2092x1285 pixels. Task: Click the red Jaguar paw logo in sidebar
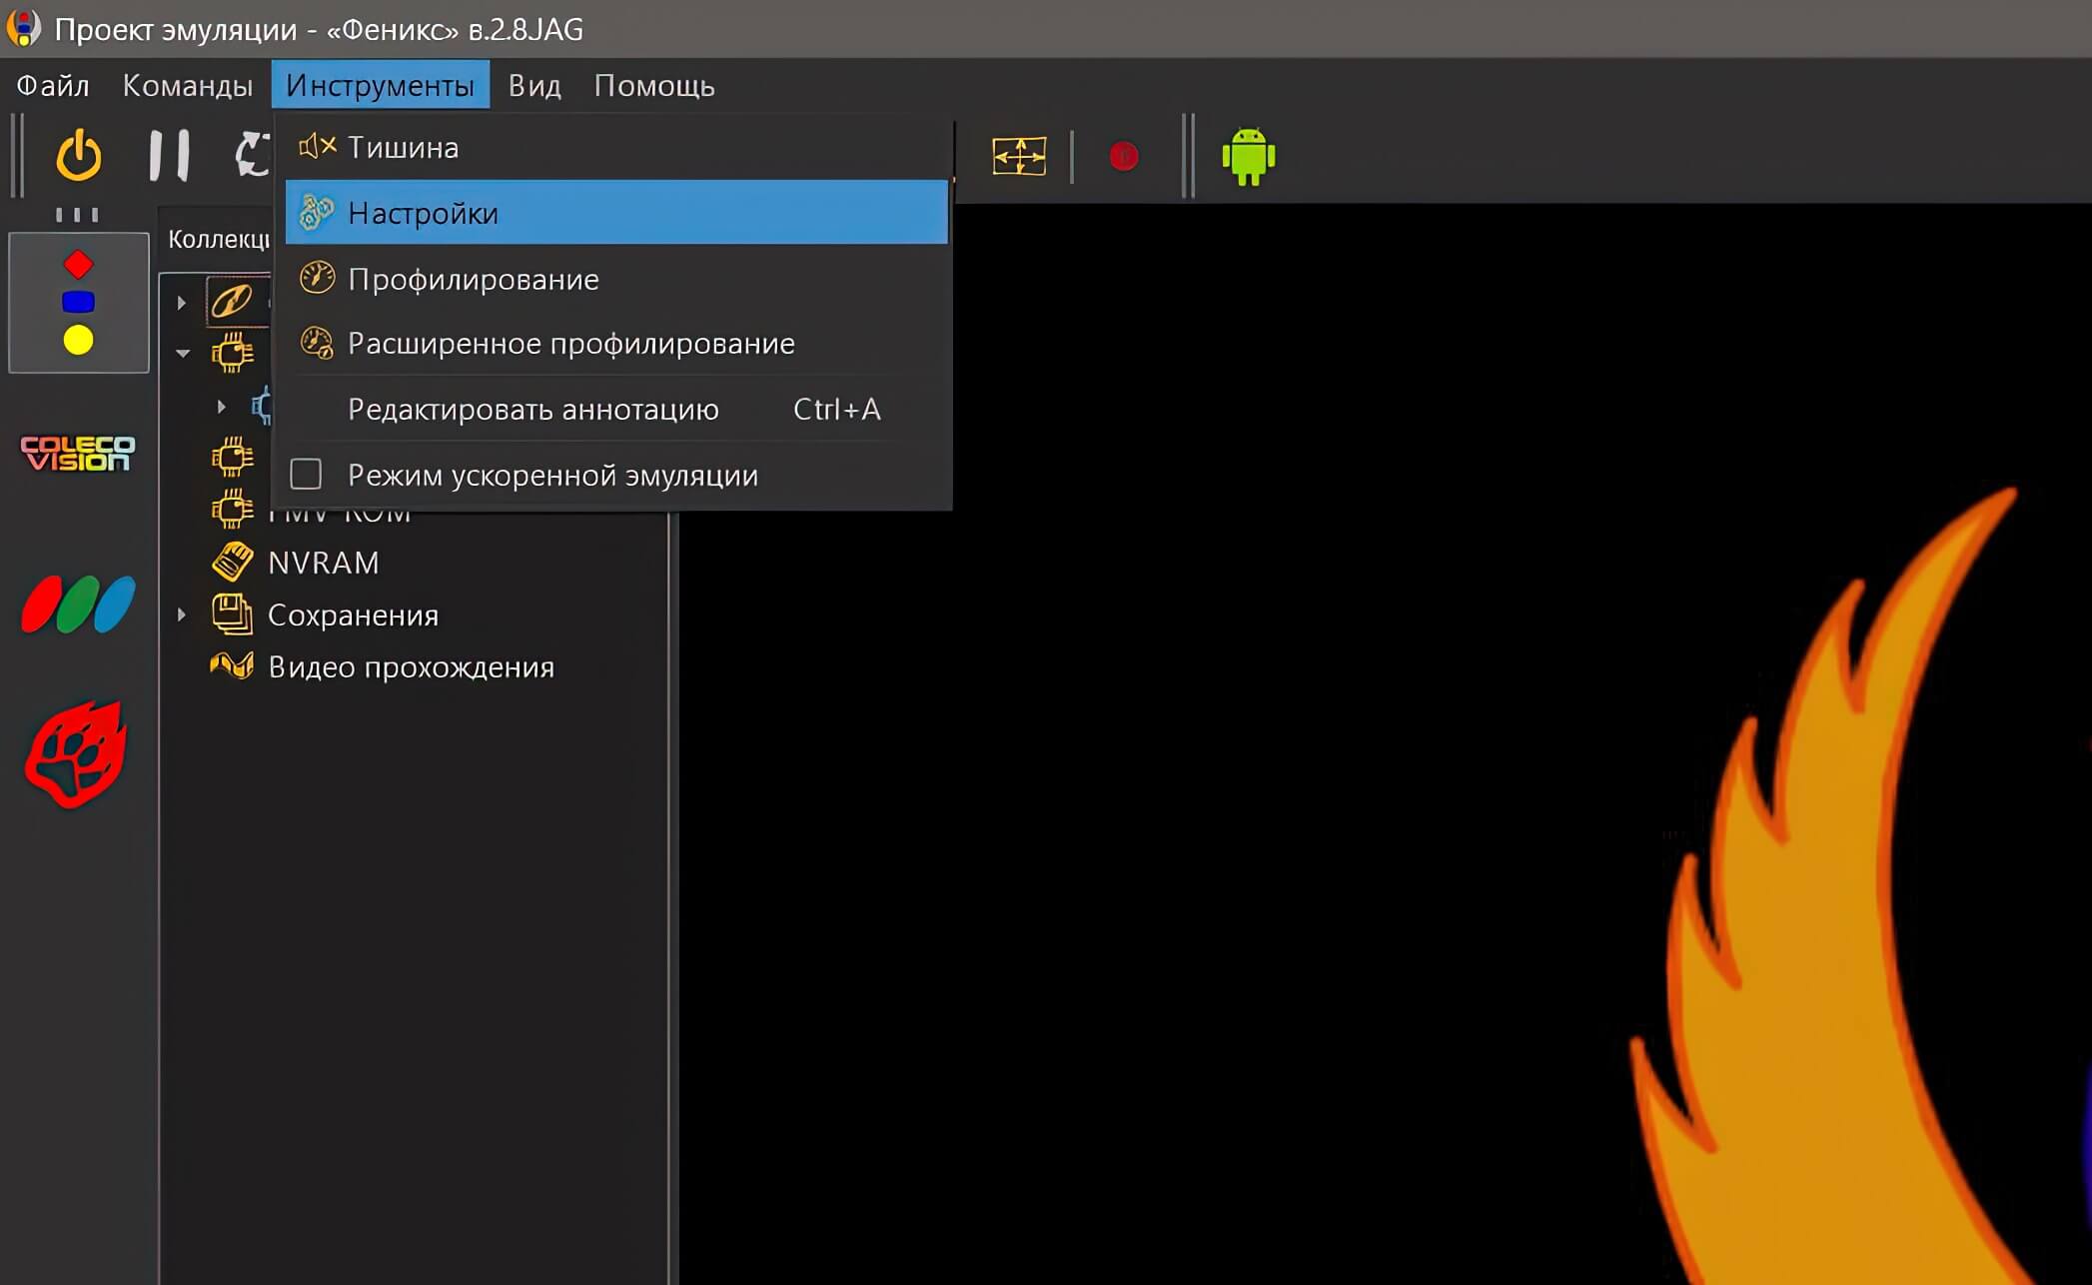78,751
